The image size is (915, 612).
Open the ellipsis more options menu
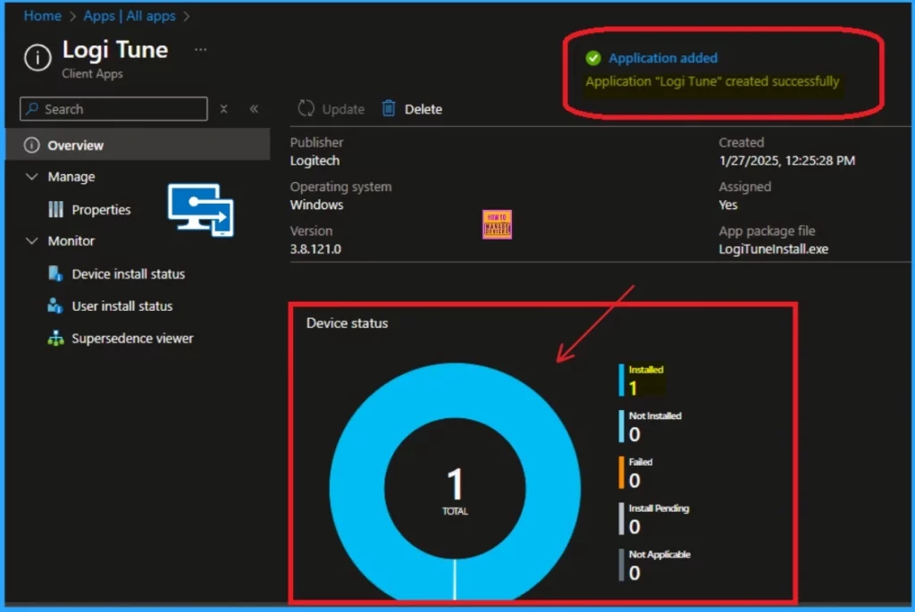[201, 50]
